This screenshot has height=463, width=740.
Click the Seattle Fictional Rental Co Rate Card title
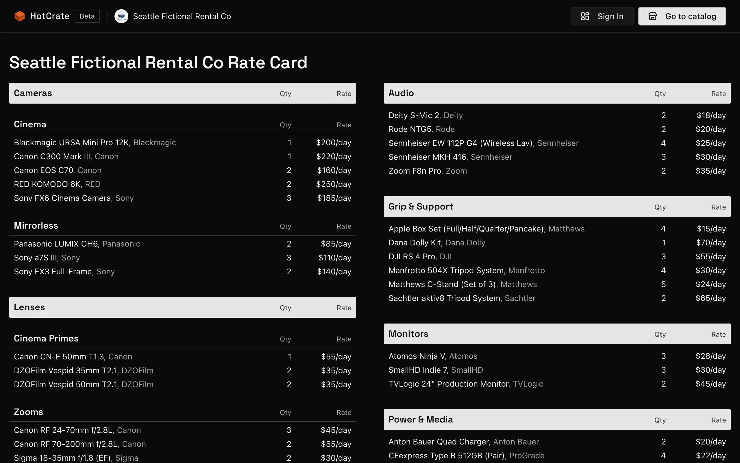[x=158, y=63]
